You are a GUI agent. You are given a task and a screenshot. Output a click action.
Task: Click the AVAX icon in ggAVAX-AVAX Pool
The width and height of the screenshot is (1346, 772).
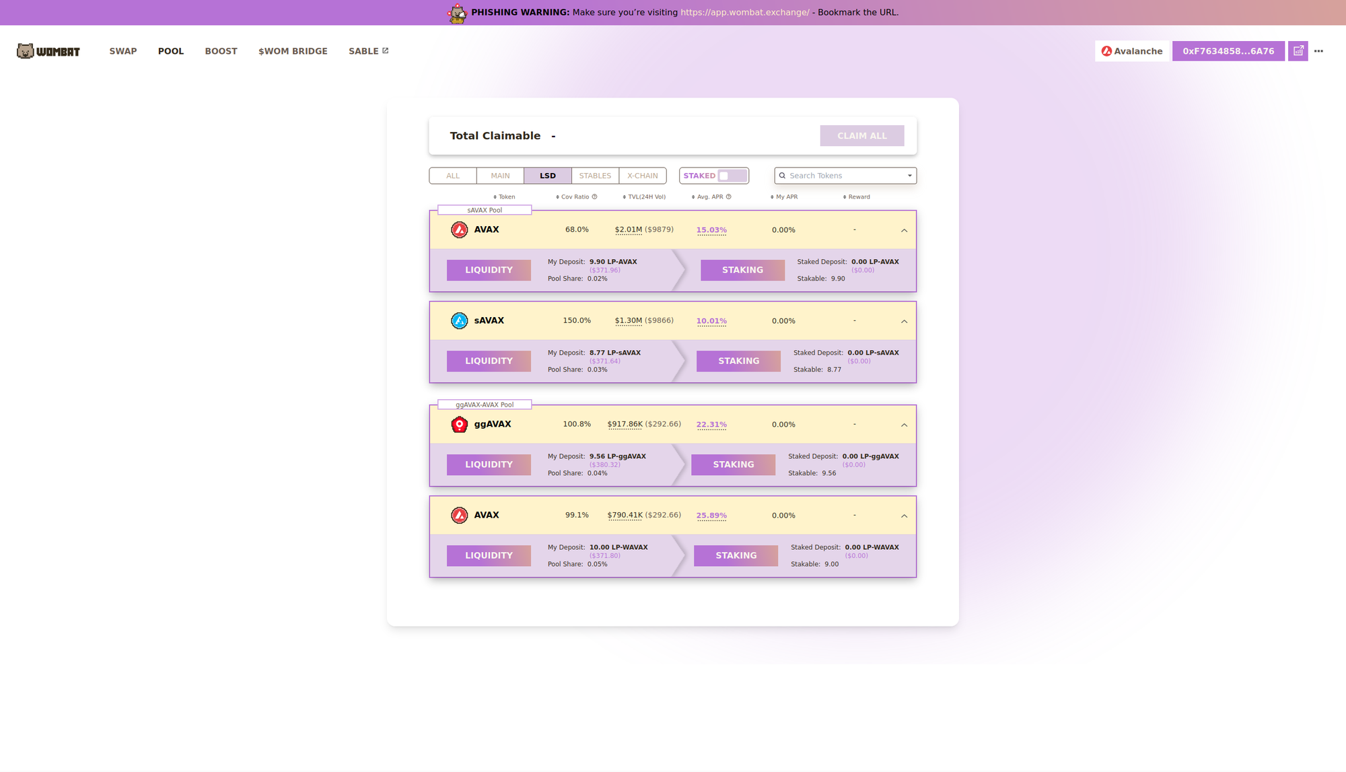[459, 516]
